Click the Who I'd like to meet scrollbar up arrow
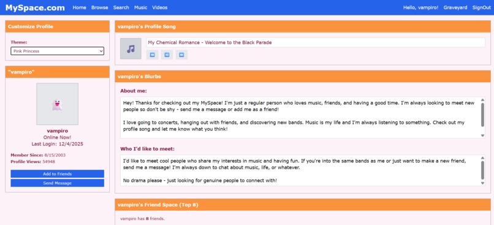 [x=482, y=158]
